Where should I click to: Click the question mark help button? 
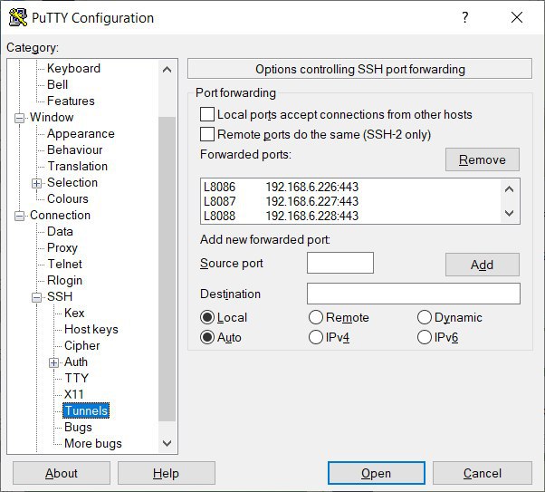tap(465, 17)
